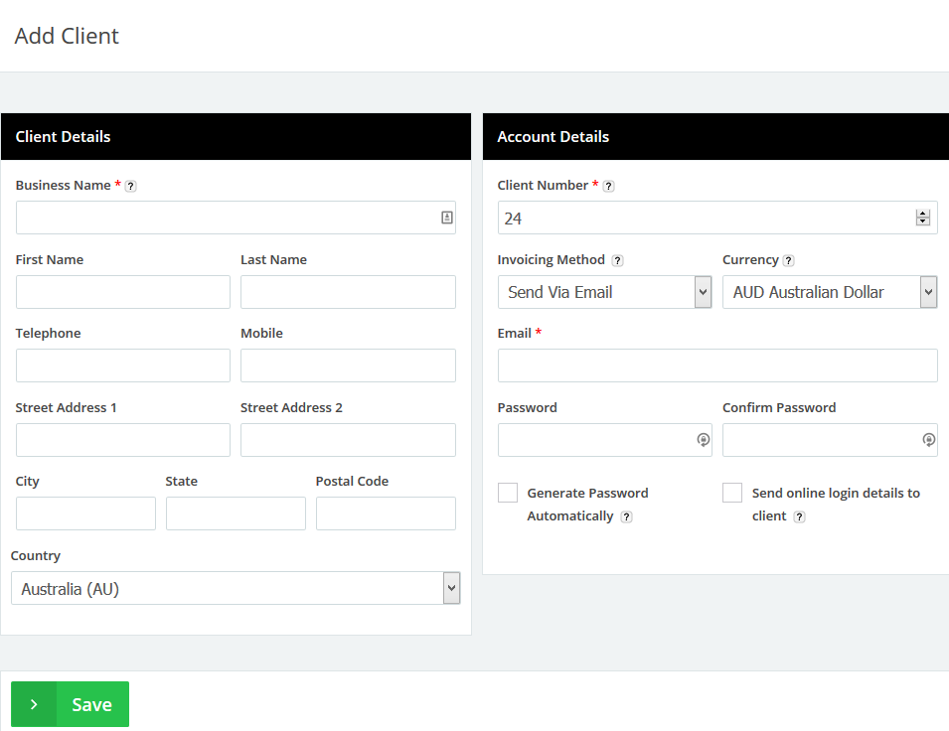Click help icon next to Business Name

click(x=131, y=186)
